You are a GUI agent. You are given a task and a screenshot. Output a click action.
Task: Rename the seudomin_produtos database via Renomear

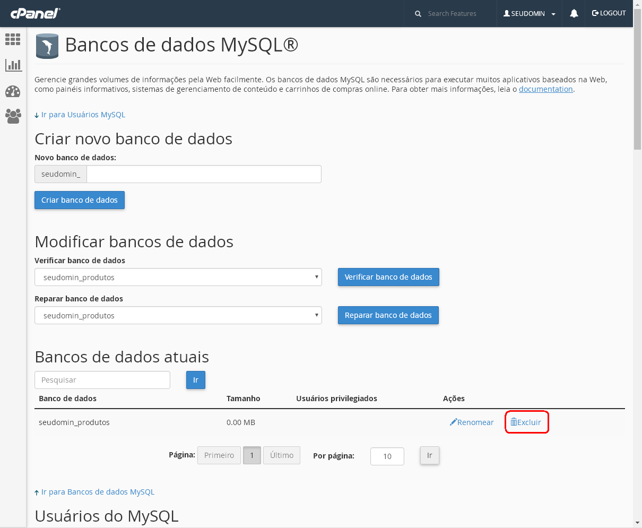click(x=472, y=422)
